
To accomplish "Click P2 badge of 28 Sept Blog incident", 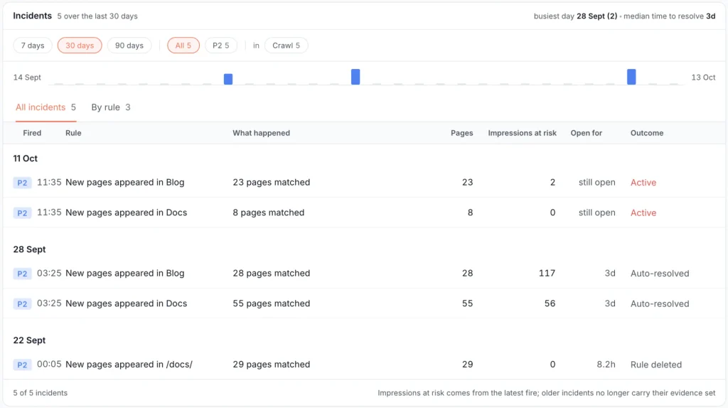I will (x=22, y=274).
